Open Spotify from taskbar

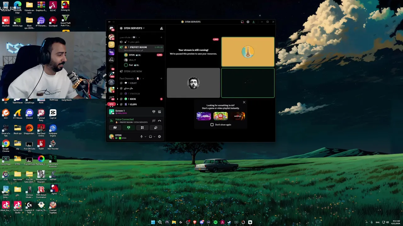(215, 222)
